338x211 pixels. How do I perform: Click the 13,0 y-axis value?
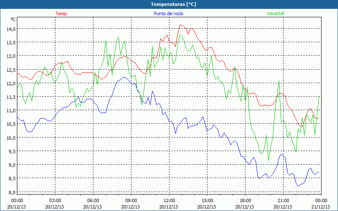point(11,56)
